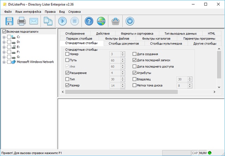Viewport: 225px width, 156px height.
Task: Click the shopping basket purchase icon
Action: 115,21
